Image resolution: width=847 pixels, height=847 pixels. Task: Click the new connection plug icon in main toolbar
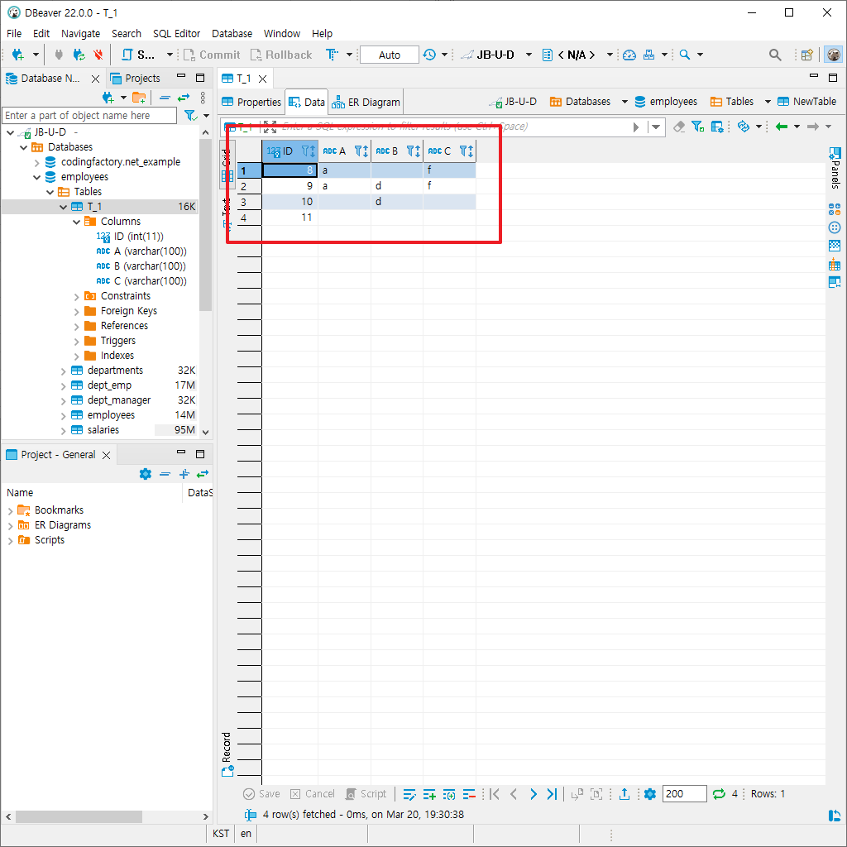point(18,55)
